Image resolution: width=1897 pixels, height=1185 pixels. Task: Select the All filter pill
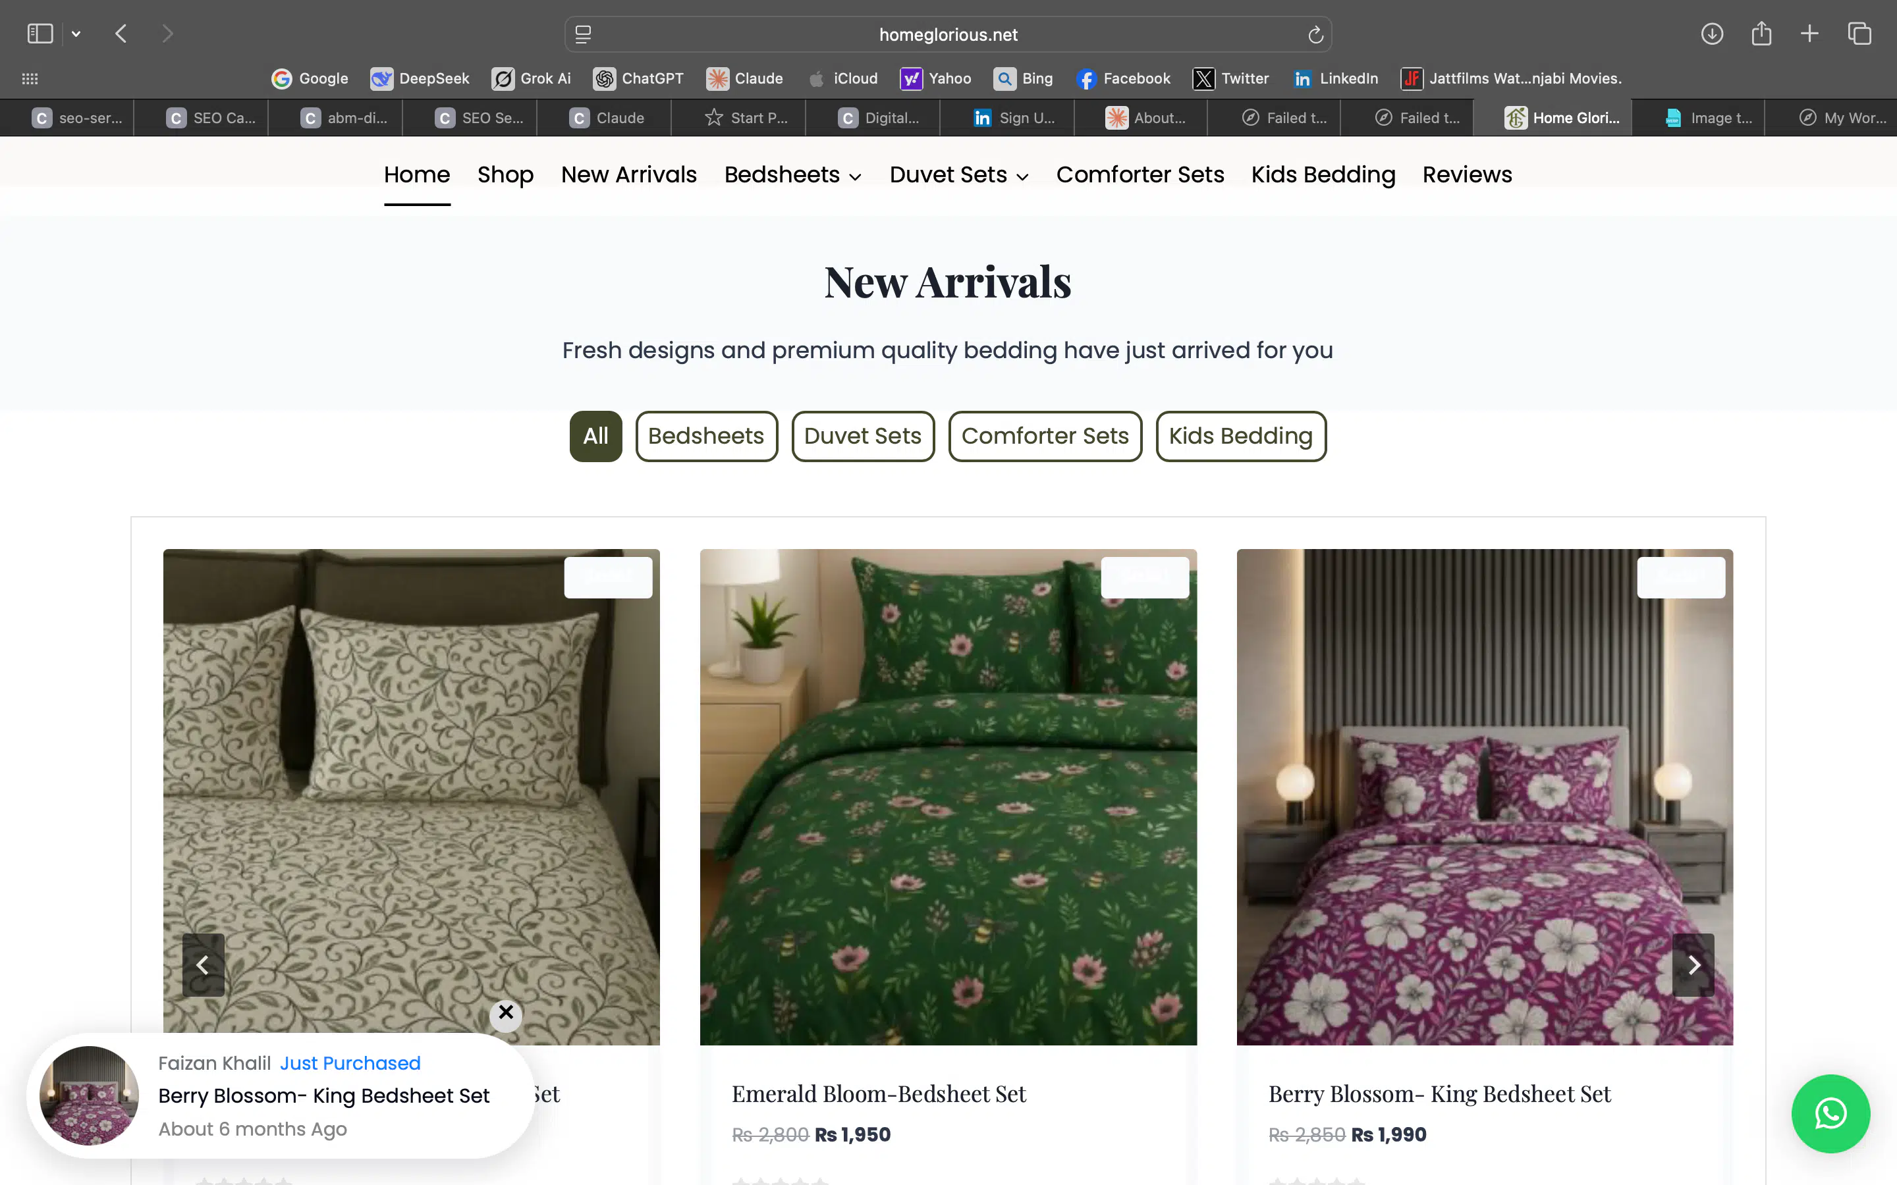tap(595, 436)
